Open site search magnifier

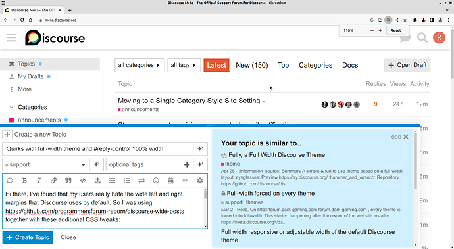[x=422, y=37]
